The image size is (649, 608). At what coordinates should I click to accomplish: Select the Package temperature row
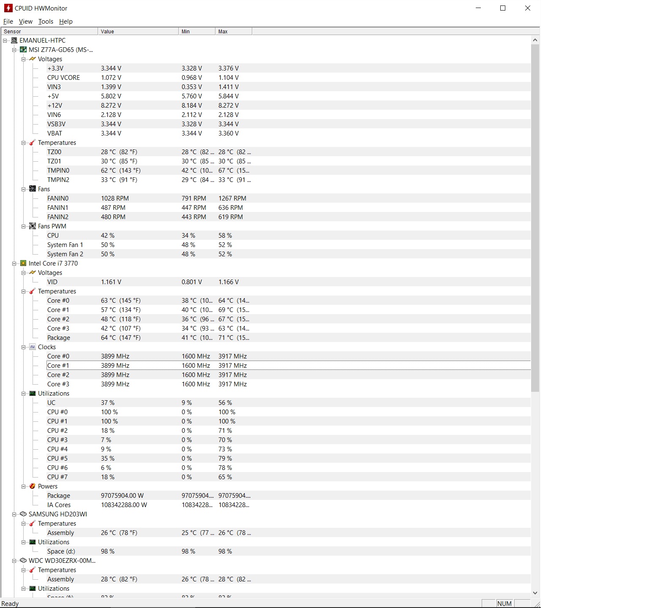tap(289, 338)
